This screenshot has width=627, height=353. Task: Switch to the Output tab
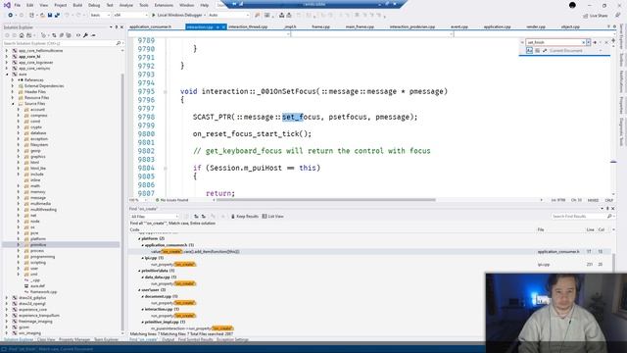tap(168, 339)
